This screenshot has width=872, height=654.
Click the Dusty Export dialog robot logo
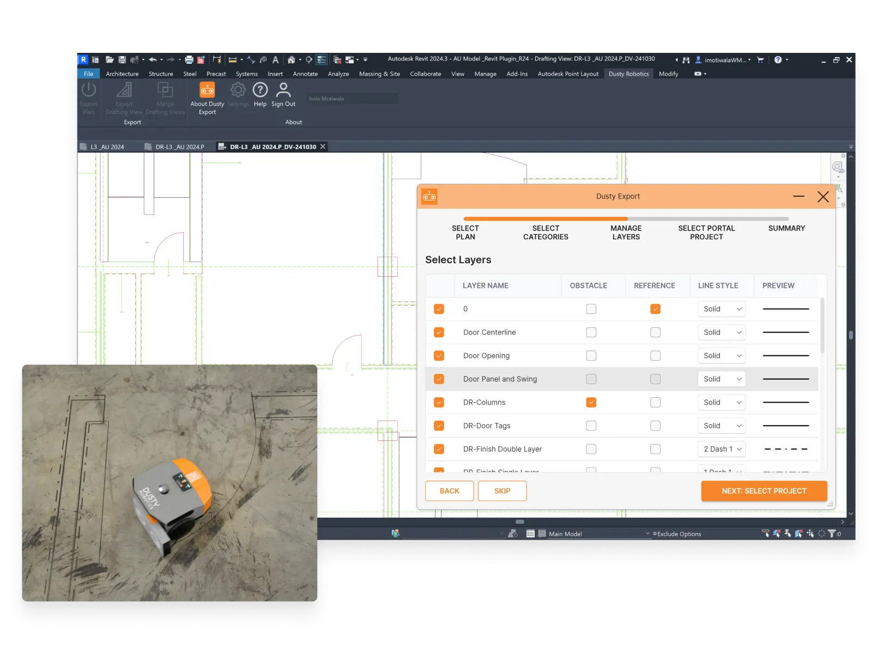point(429,197)
